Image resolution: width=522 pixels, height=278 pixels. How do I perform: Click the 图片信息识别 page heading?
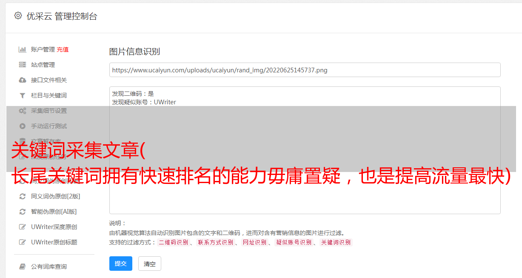pyautogui.click(x=134, y=52)
